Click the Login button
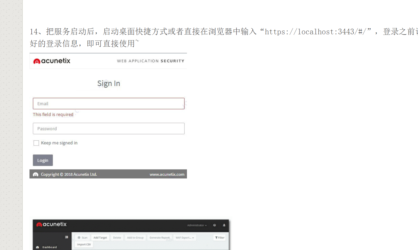This screenshot has width=418, height=250. [x=43, y=160]
